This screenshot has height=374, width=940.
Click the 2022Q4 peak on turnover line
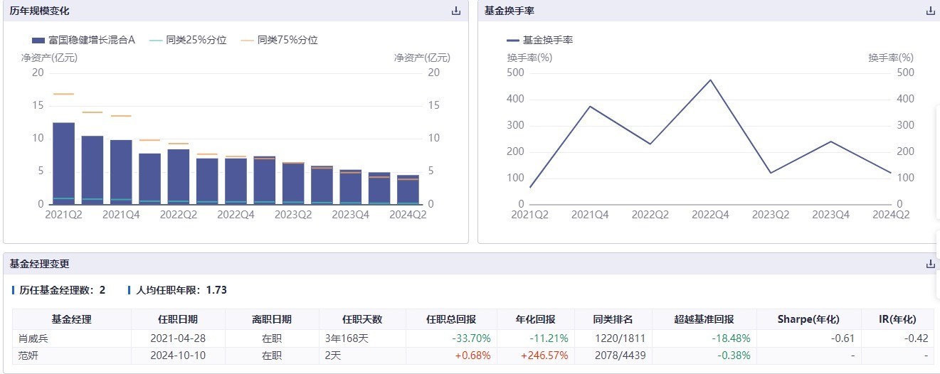coord(710,80)
